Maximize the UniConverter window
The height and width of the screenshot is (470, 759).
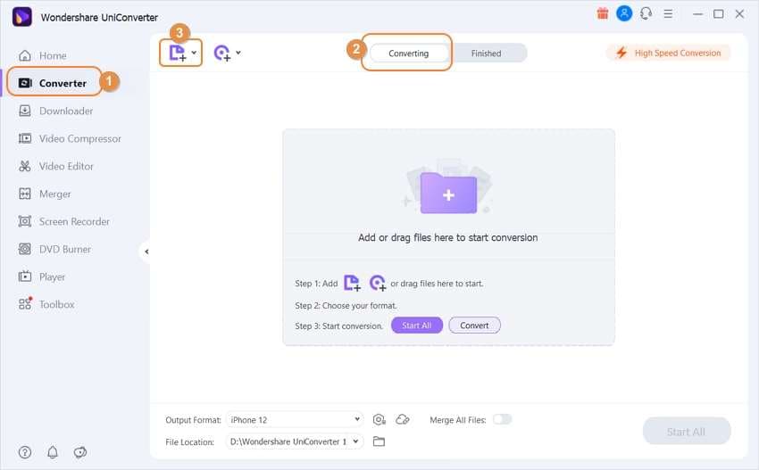(719, 14)
